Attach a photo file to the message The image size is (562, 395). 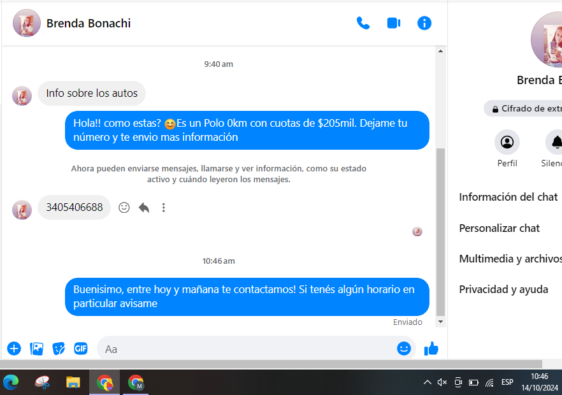click(x=37, y=348)
